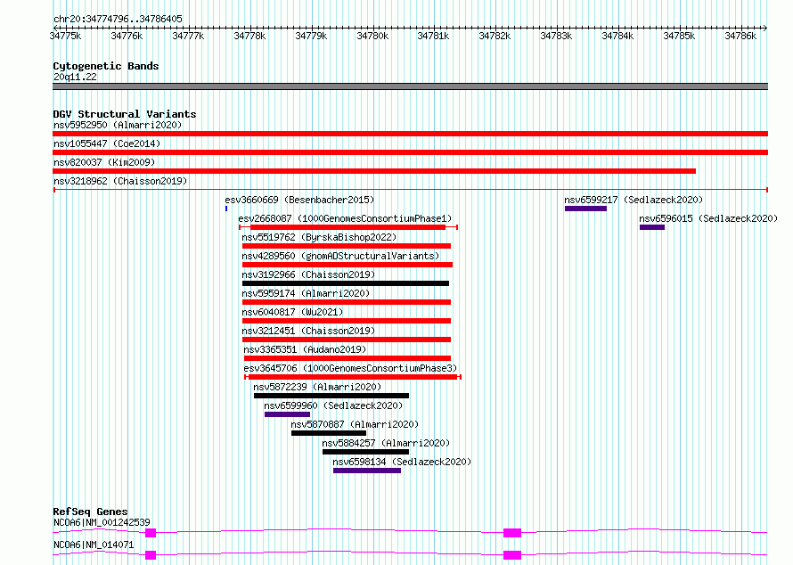Open nsv6596015 (Sedlazeck2020) label
Image resolution: width=793 pixels, height=565 pixels.
(x=708, y=218)
